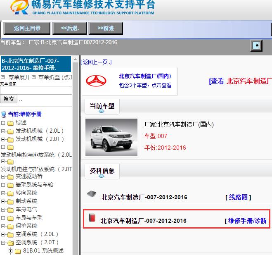
Task: Select 发动机电控与排放系统 (2.0L) tree item
Action: [36, 155]
